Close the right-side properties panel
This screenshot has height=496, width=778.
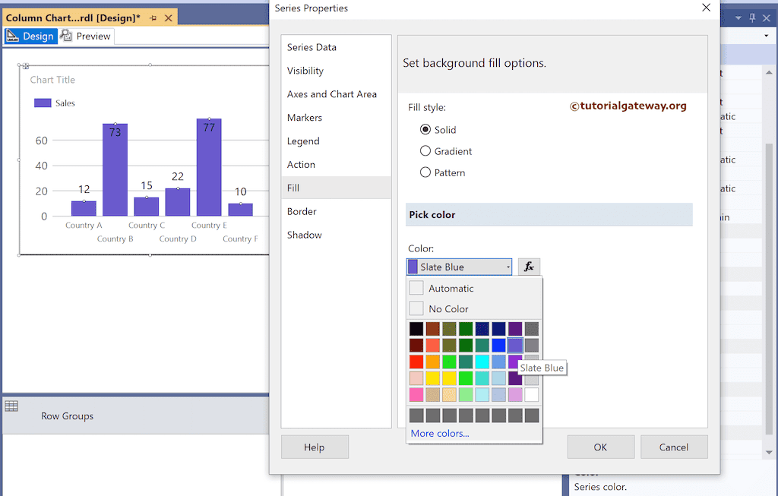point(767,18)
